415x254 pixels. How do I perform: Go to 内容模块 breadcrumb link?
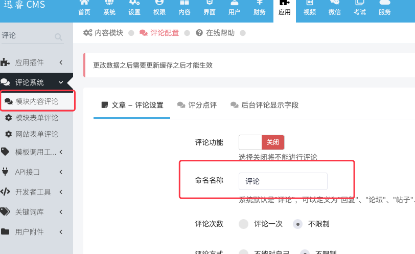click(x=109, y=33)
